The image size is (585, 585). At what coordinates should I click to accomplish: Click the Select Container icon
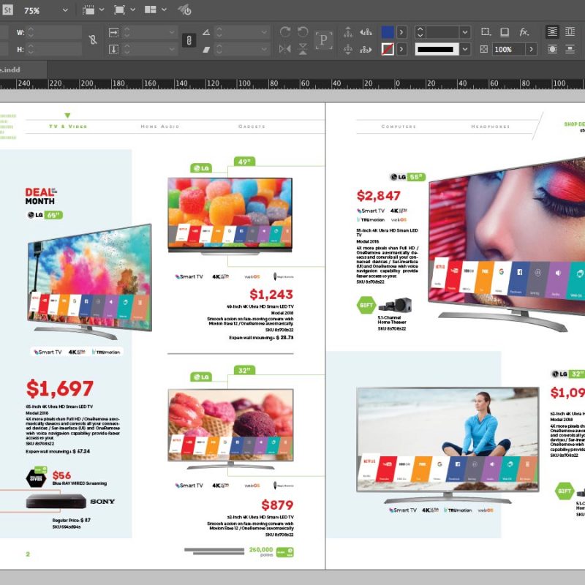tap(348, 32)
